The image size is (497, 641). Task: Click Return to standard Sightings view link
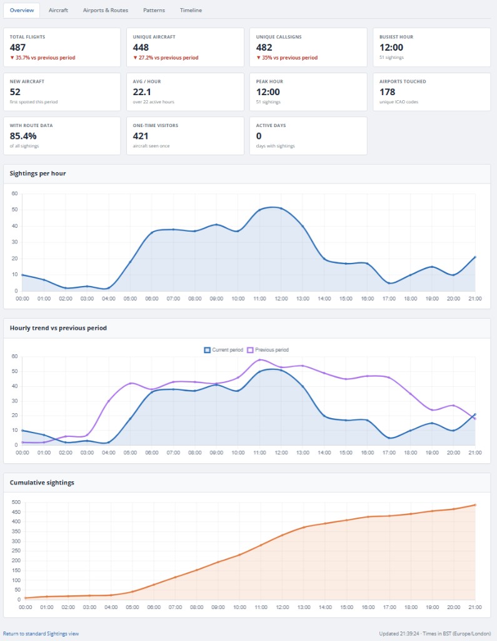41,633
